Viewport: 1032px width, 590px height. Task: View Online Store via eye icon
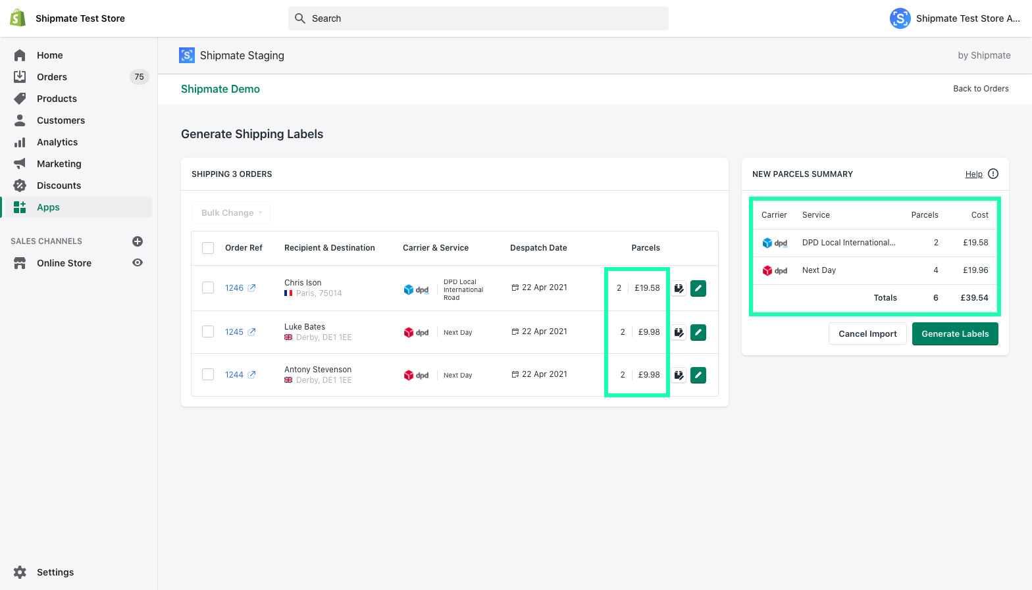pyautogui.click(x=138, y=263)
